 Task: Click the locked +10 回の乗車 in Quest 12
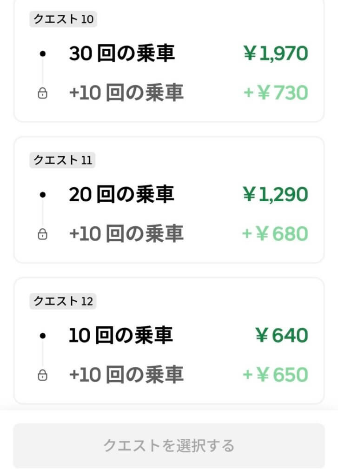pos(126,375)
